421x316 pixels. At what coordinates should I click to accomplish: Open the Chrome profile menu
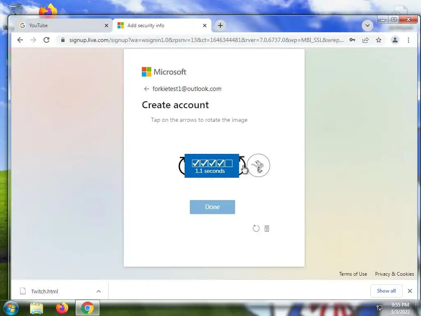[x=395, y=40]
